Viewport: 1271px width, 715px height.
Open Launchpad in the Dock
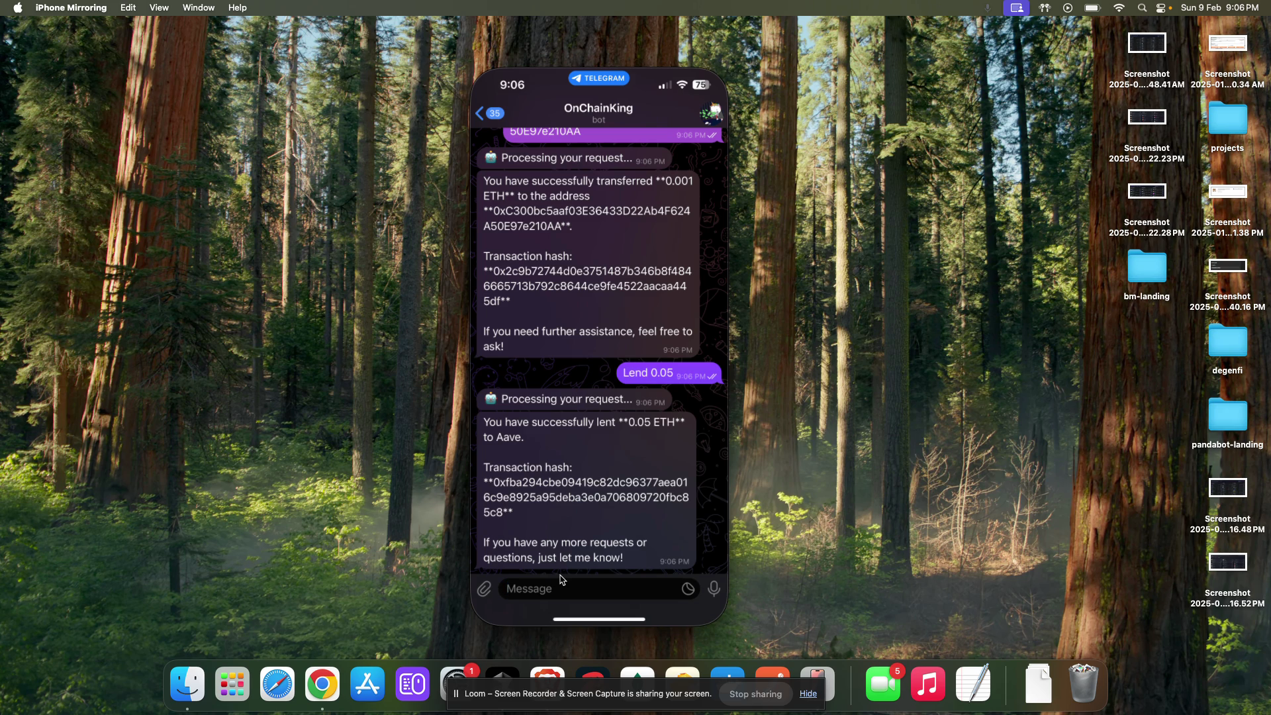pyautogui.click(x=232, y=684)
